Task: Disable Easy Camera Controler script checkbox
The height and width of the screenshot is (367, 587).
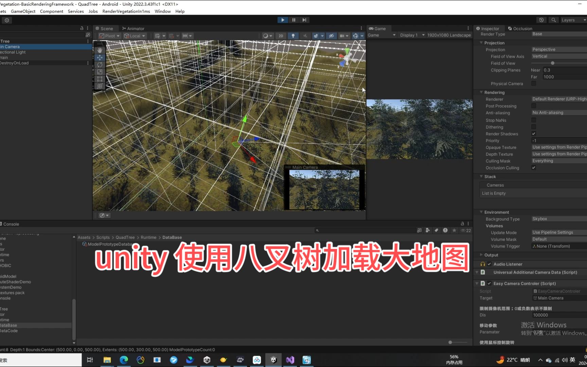Action: (x=489, y=283)
